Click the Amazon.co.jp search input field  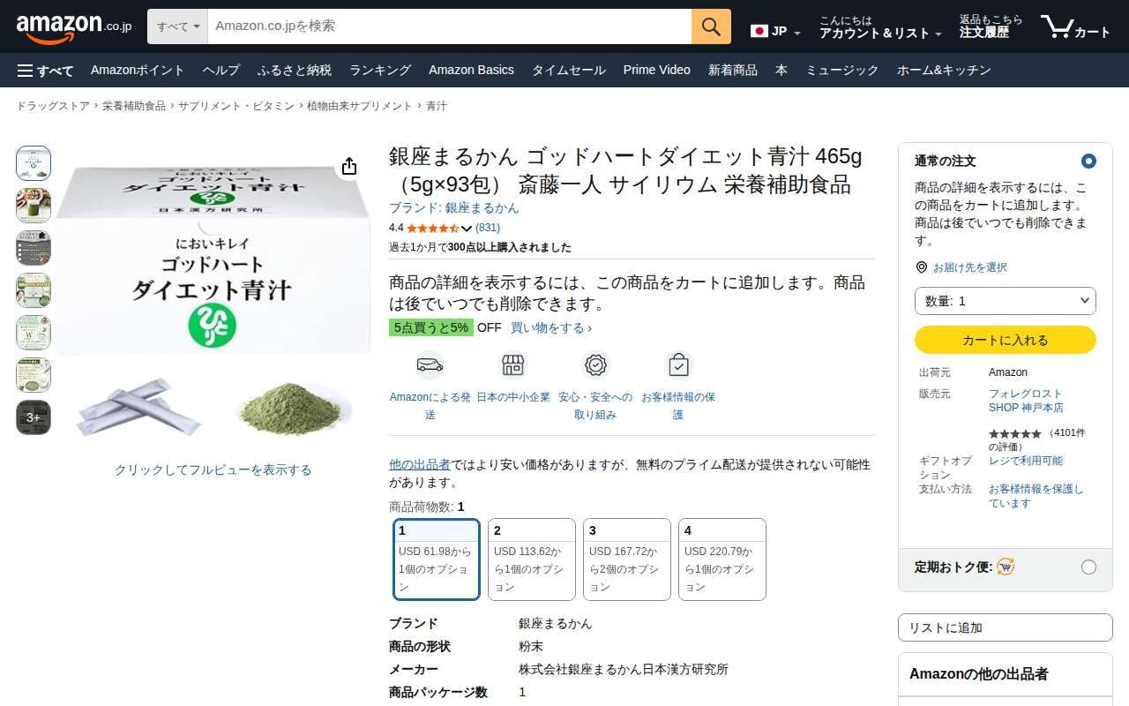(450, 26)
